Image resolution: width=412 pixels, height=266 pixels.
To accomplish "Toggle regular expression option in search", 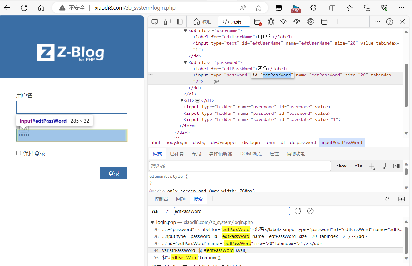I will pos(167,211).
